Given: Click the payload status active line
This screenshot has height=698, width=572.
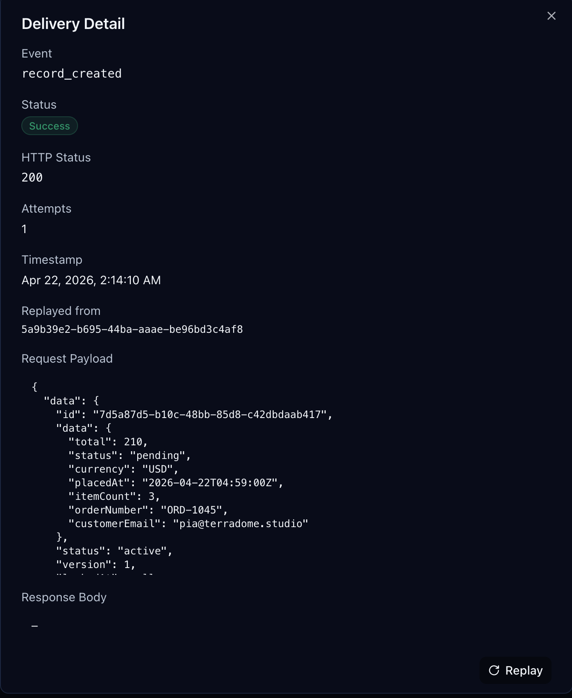Looking at the screenshot, I should click(114, 551).
